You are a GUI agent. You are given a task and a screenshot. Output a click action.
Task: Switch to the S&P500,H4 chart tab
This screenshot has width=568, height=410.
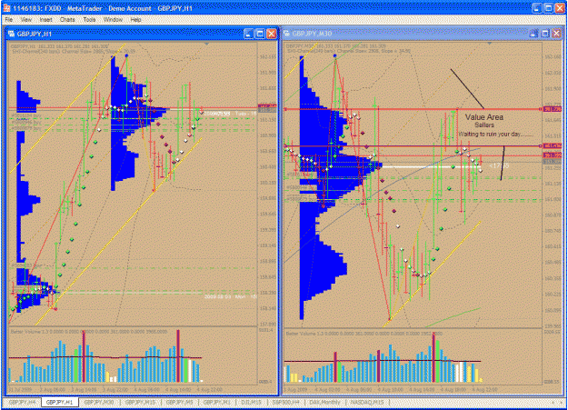click(285, 403)
